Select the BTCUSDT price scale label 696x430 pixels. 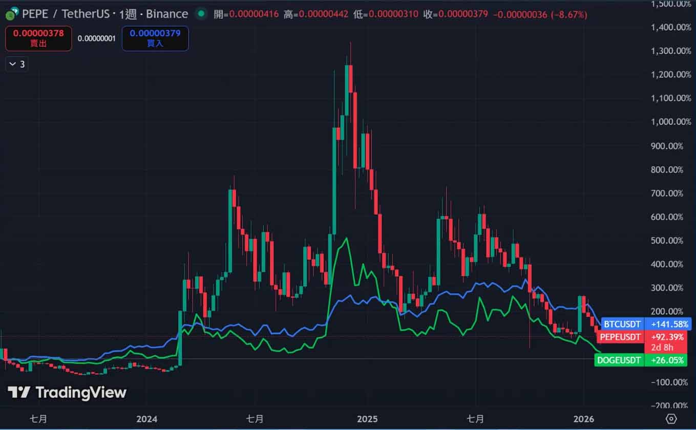click(x=622, y=324)
